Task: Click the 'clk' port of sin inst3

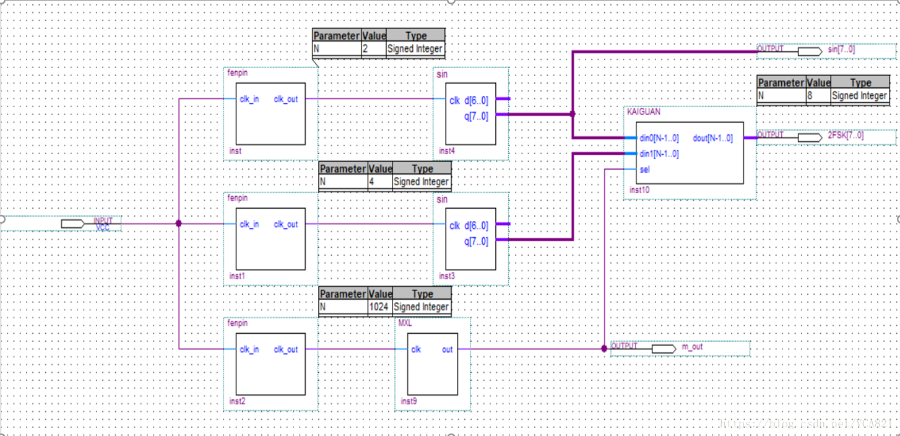Action: point(455,225)
